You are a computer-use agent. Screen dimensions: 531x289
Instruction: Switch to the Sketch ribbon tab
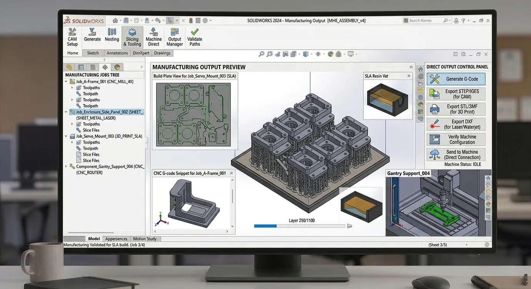pyautogui.click(x=93, y=53)
